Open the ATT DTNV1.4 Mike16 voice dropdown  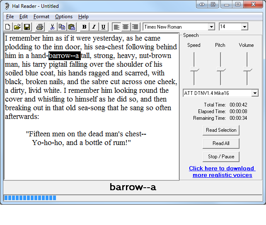click(x=255, y=93)
